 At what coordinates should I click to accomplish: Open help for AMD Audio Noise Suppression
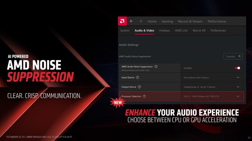pyautogui.click(x=156, y=66)
